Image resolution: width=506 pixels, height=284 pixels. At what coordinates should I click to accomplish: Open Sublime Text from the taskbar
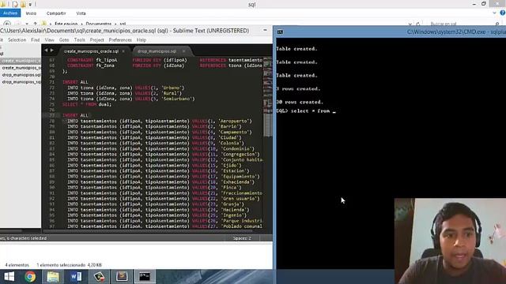tap(122, 277)
